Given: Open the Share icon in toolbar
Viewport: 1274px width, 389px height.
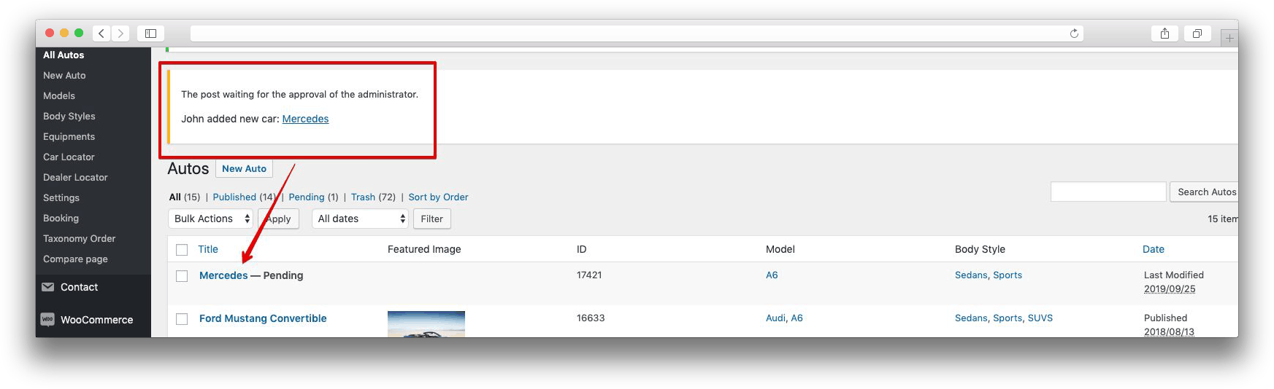Looking at the screenshot, I should coord(1164,34).
